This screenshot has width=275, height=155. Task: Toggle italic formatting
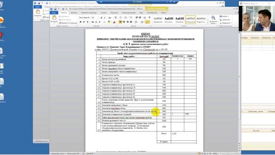tap(84, 22)
